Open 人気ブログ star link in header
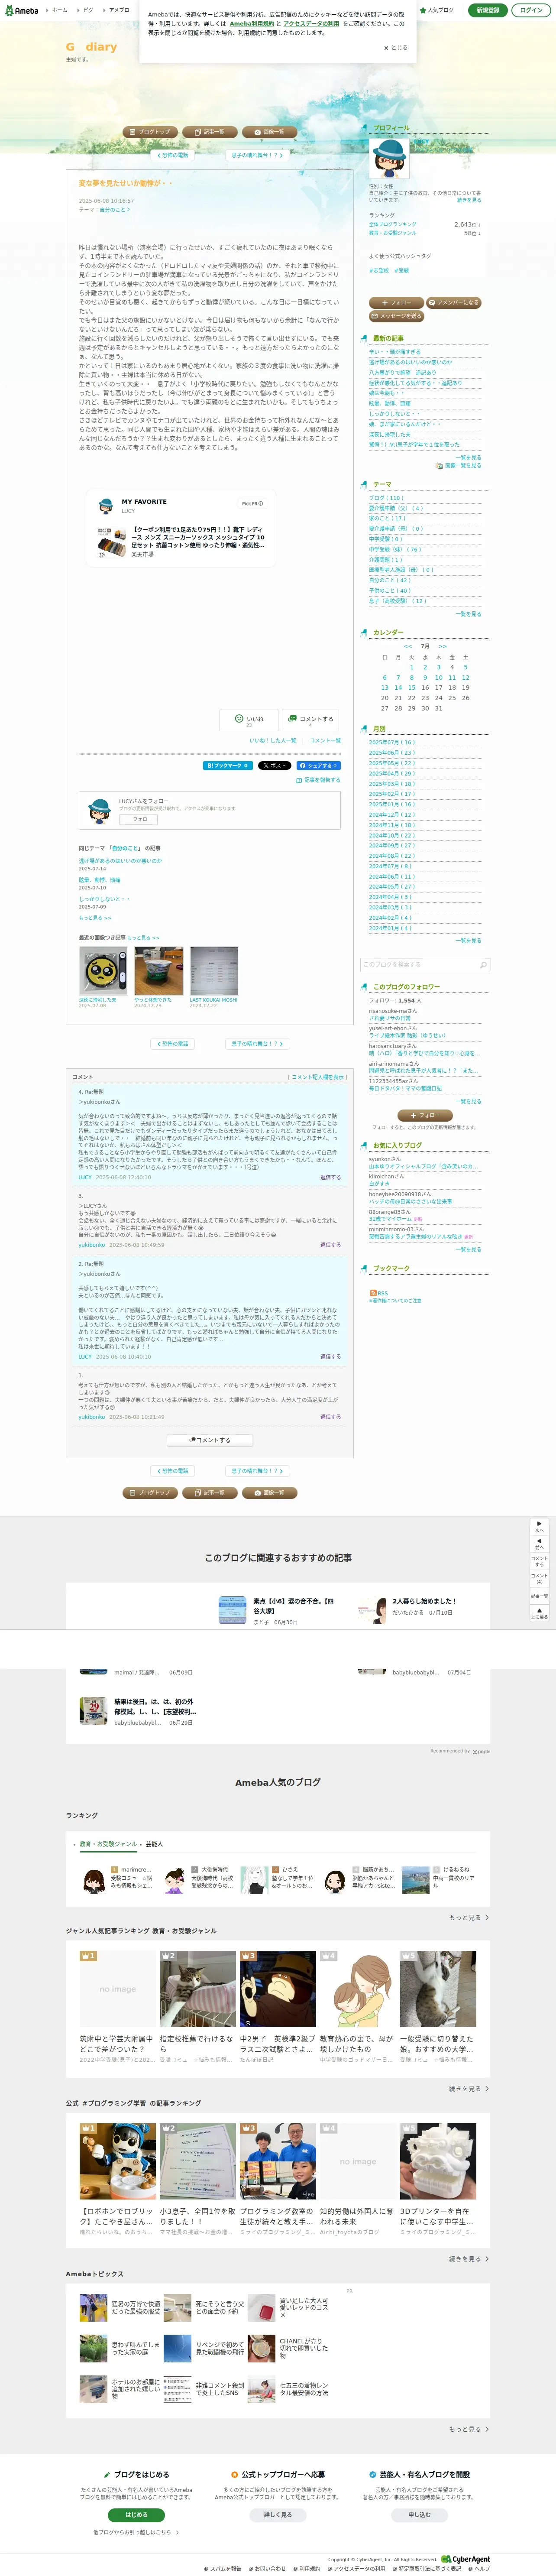Viewport: 556px width, 2576px height. [436, 10]
